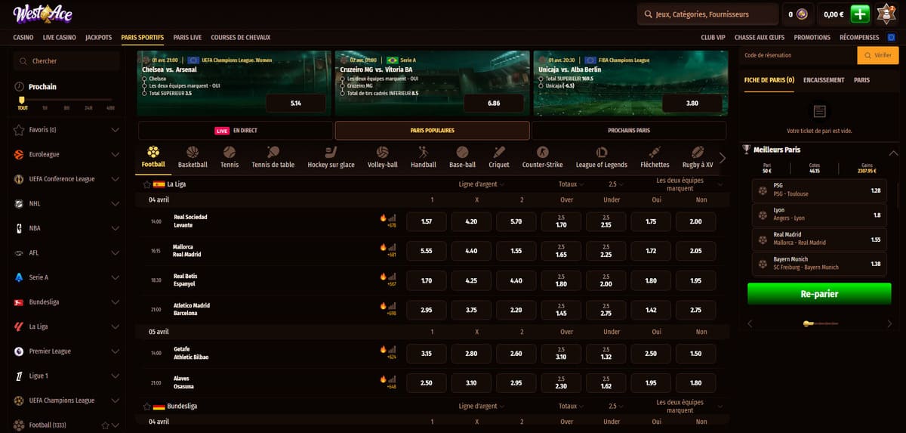The height and width of the screenshot is (433, 906).
Task: Select the Basketball sport icon
Action: 193,152
